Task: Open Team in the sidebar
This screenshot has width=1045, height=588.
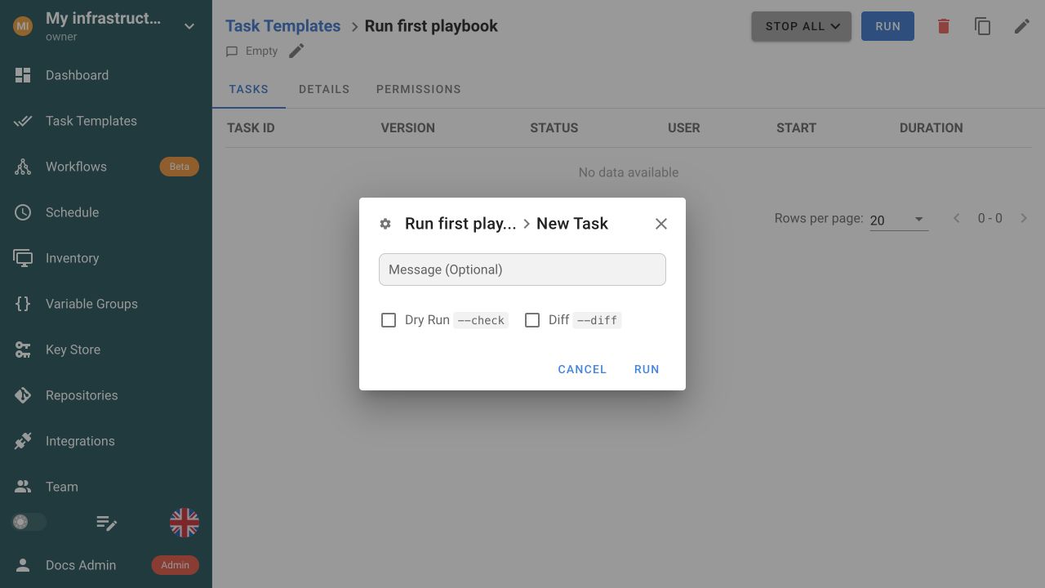Action: tap(106, 487)
